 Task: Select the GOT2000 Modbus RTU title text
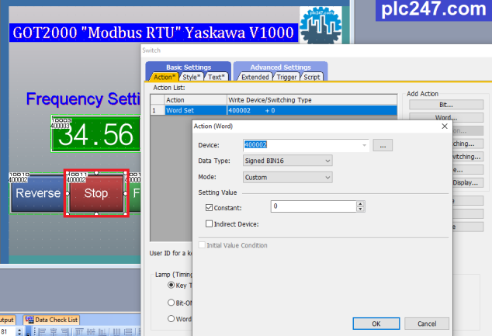[154, 33]
